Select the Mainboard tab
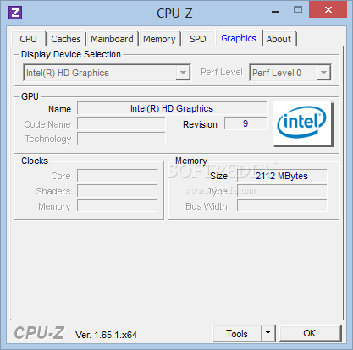 coord(112,39)
